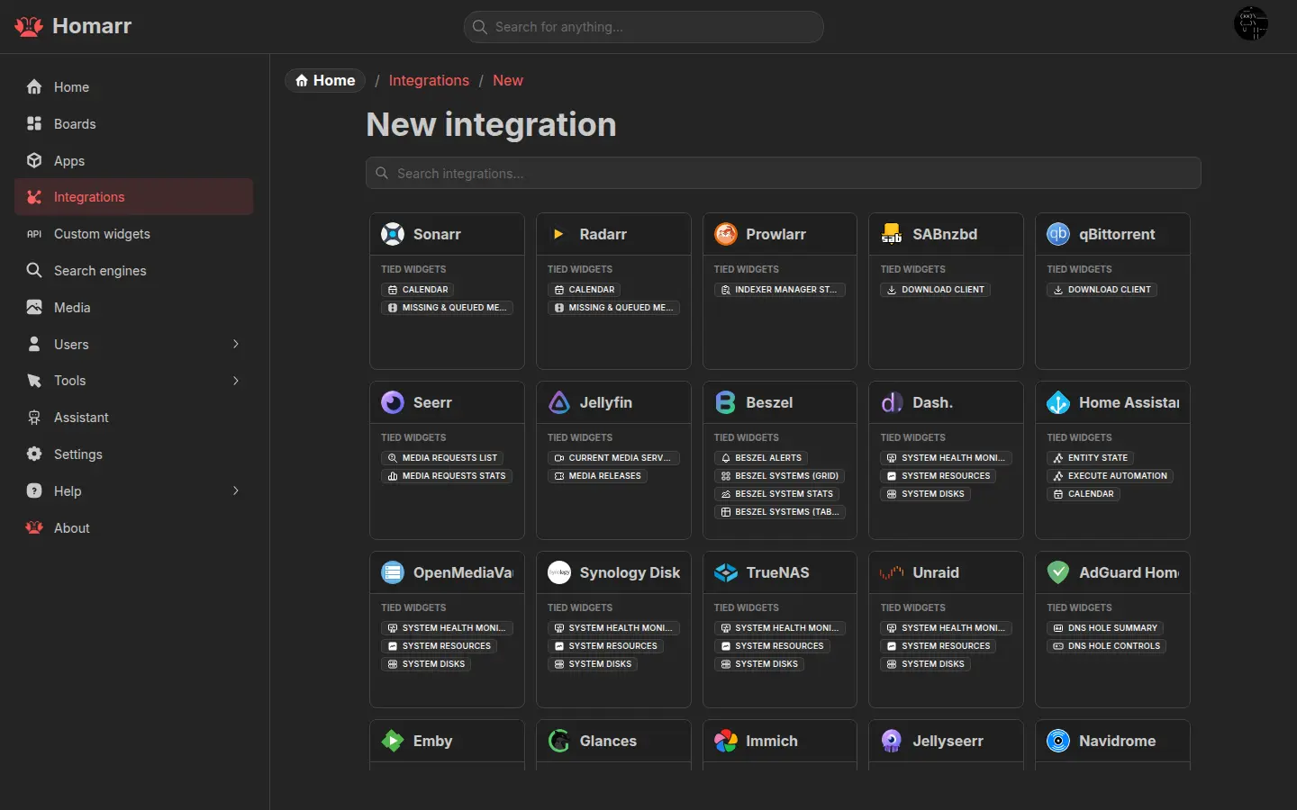
Task: Click the Synology Disk integration icon
Action: pyautogui.click(x=559, y=572)
